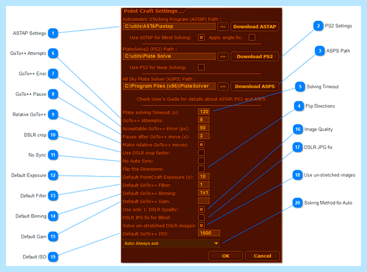Image resolution: width=367 pixels, height=272 pixels.
Task: Toggle Use ASTAP for Blind Solving checkbox
Action: tap(201, 37)
